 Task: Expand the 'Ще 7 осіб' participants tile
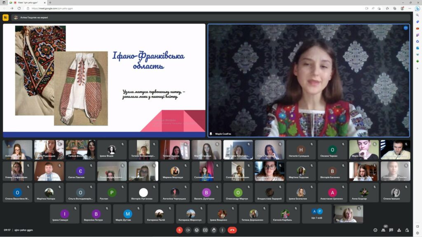(317, 214)
